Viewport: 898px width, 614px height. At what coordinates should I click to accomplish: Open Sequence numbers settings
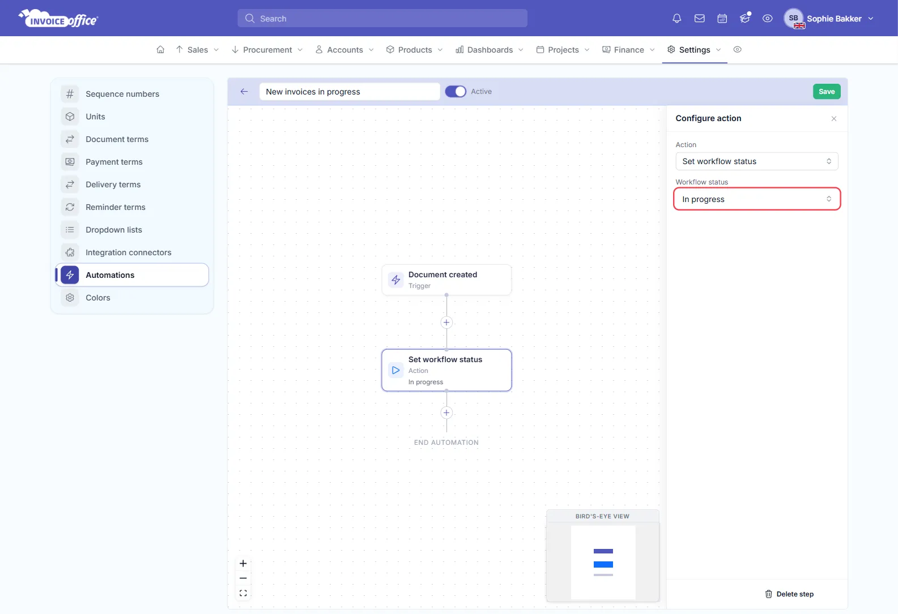pyautogui.click(x=132, y=94)
